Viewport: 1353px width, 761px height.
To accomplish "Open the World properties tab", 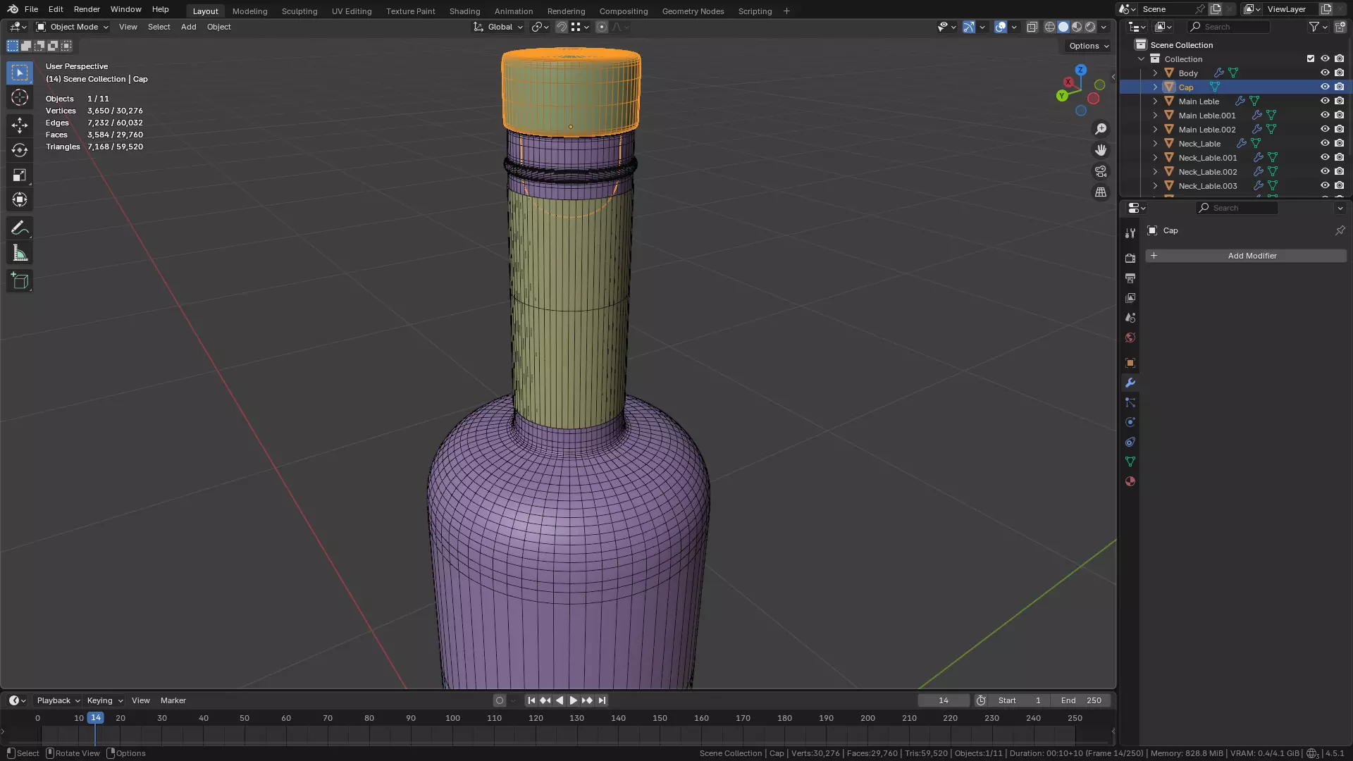I will click(x=1130, y=338).
